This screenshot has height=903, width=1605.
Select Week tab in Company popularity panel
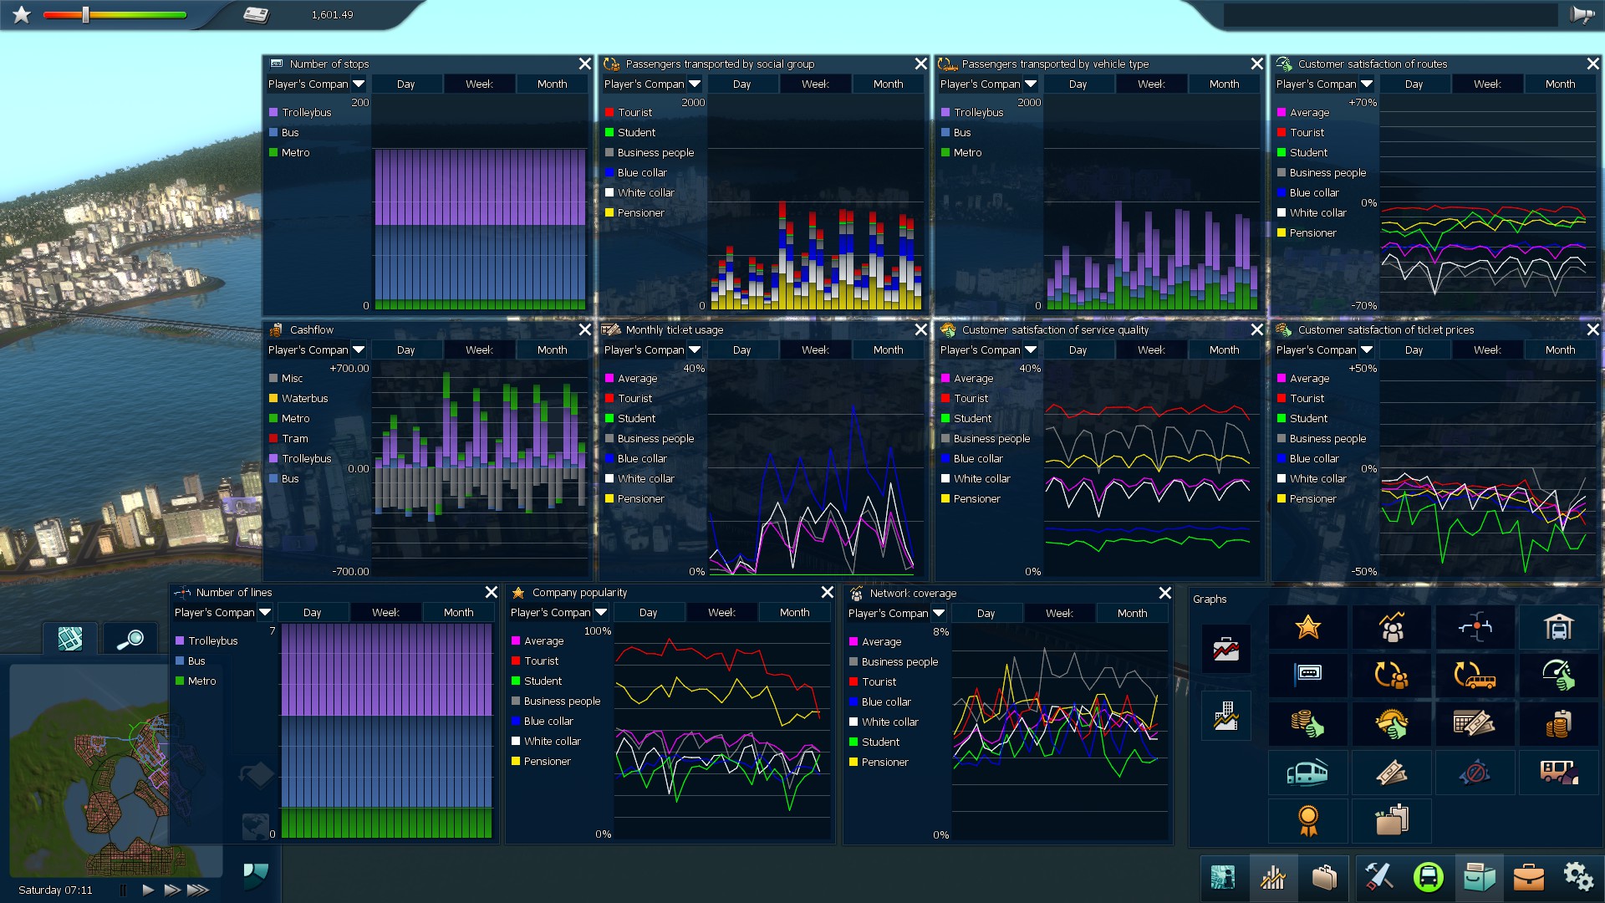(x=721, y=612)
